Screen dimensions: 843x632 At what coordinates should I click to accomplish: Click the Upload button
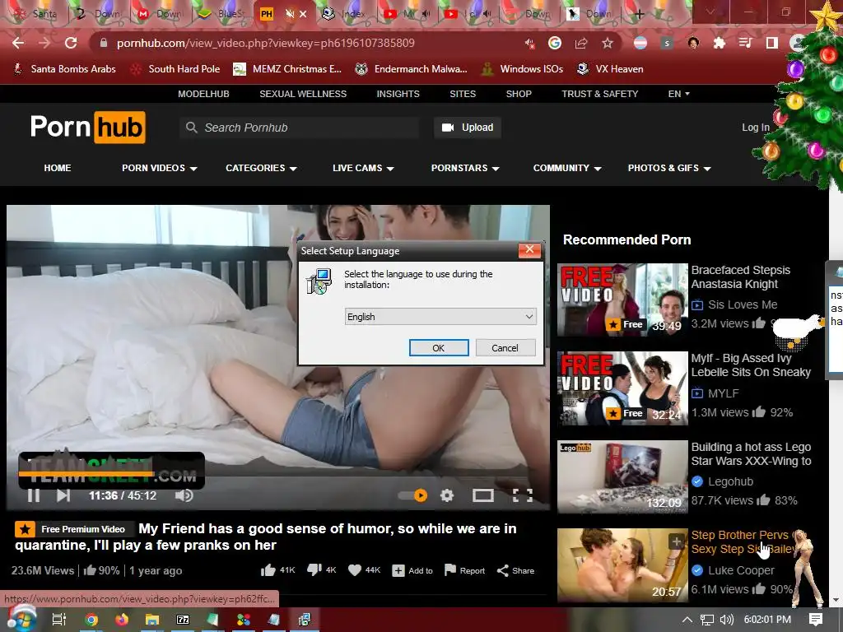point(468,128)
